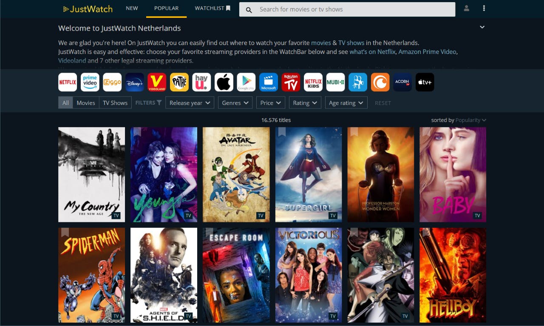Select the Crunchyroll provider icon
The width and height of the screenshot is (544, 326).
tap(380, 82)
